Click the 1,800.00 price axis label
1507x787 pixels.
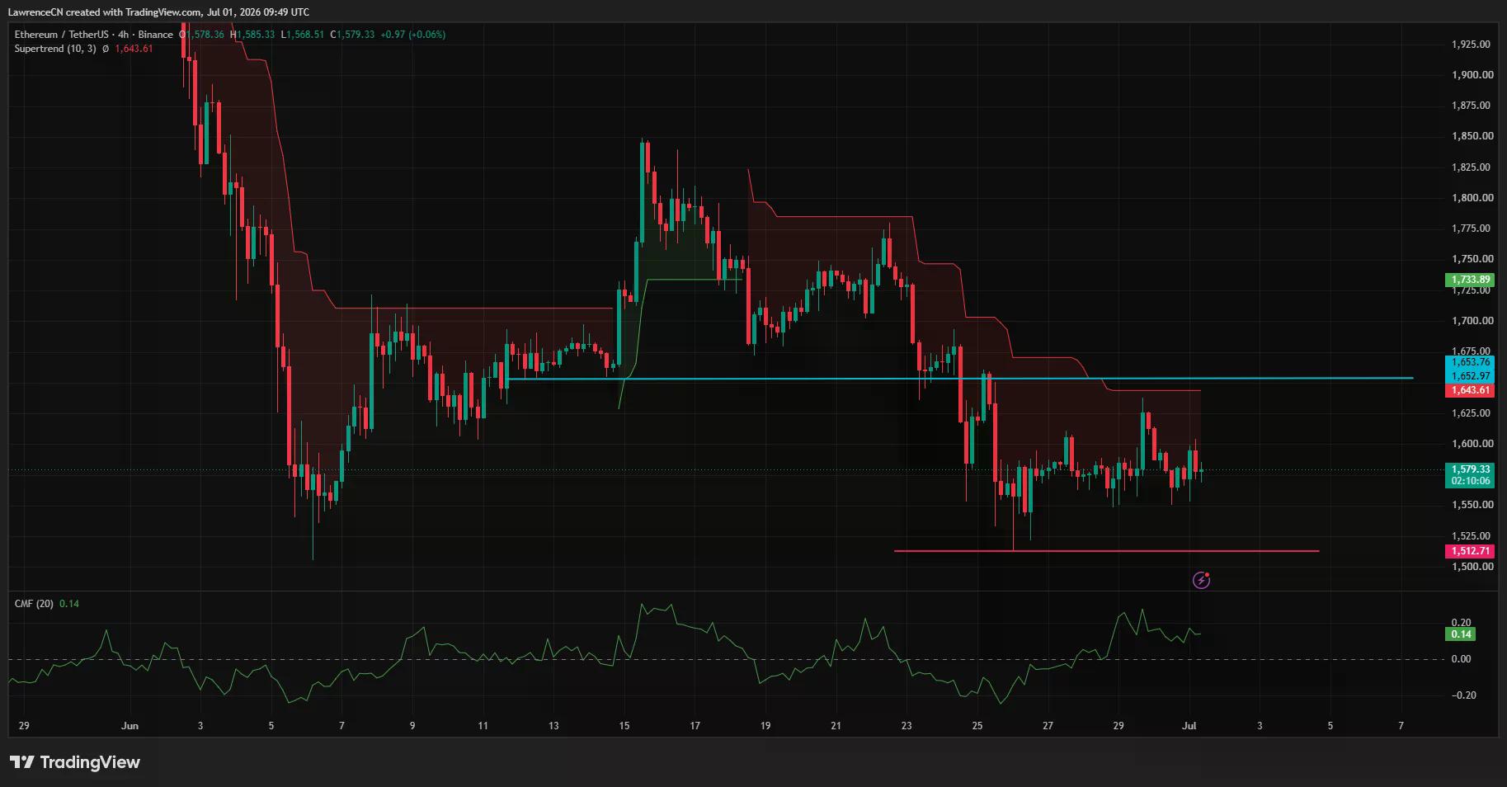click(1472, 198)
